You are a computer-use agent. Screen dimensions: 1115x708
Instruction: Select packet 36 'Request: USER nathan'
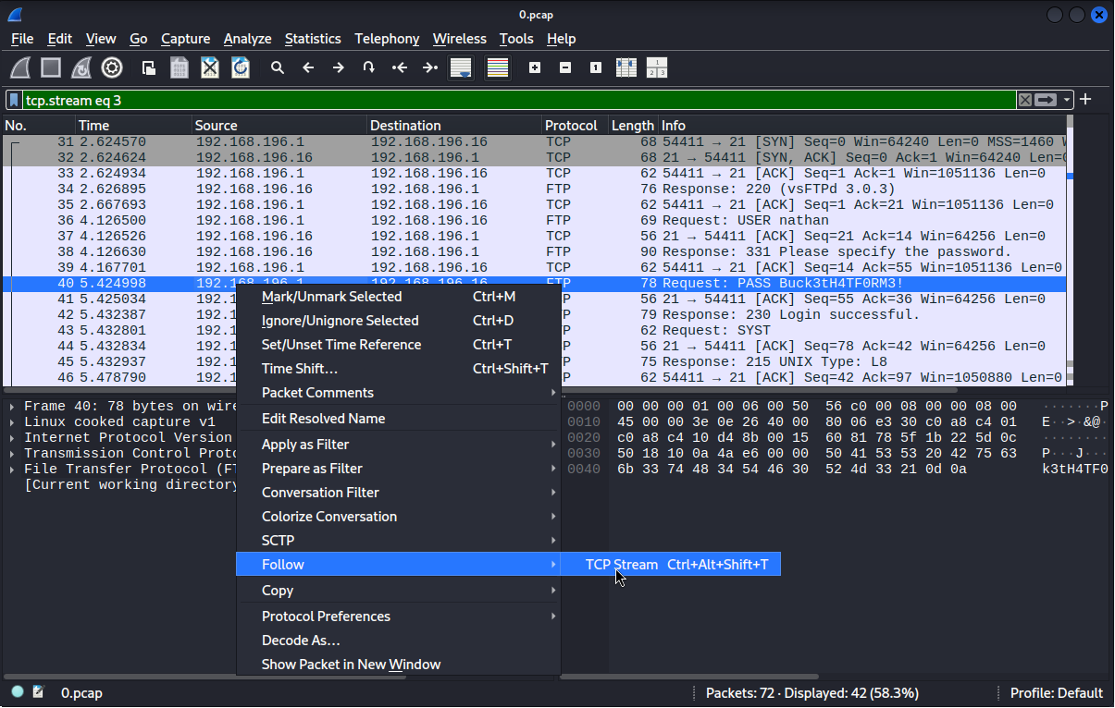point(534,220)
